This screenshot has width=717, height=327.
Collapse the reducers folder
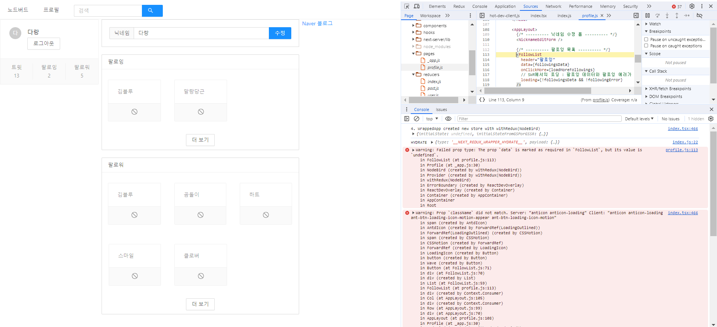click(413, 74)
